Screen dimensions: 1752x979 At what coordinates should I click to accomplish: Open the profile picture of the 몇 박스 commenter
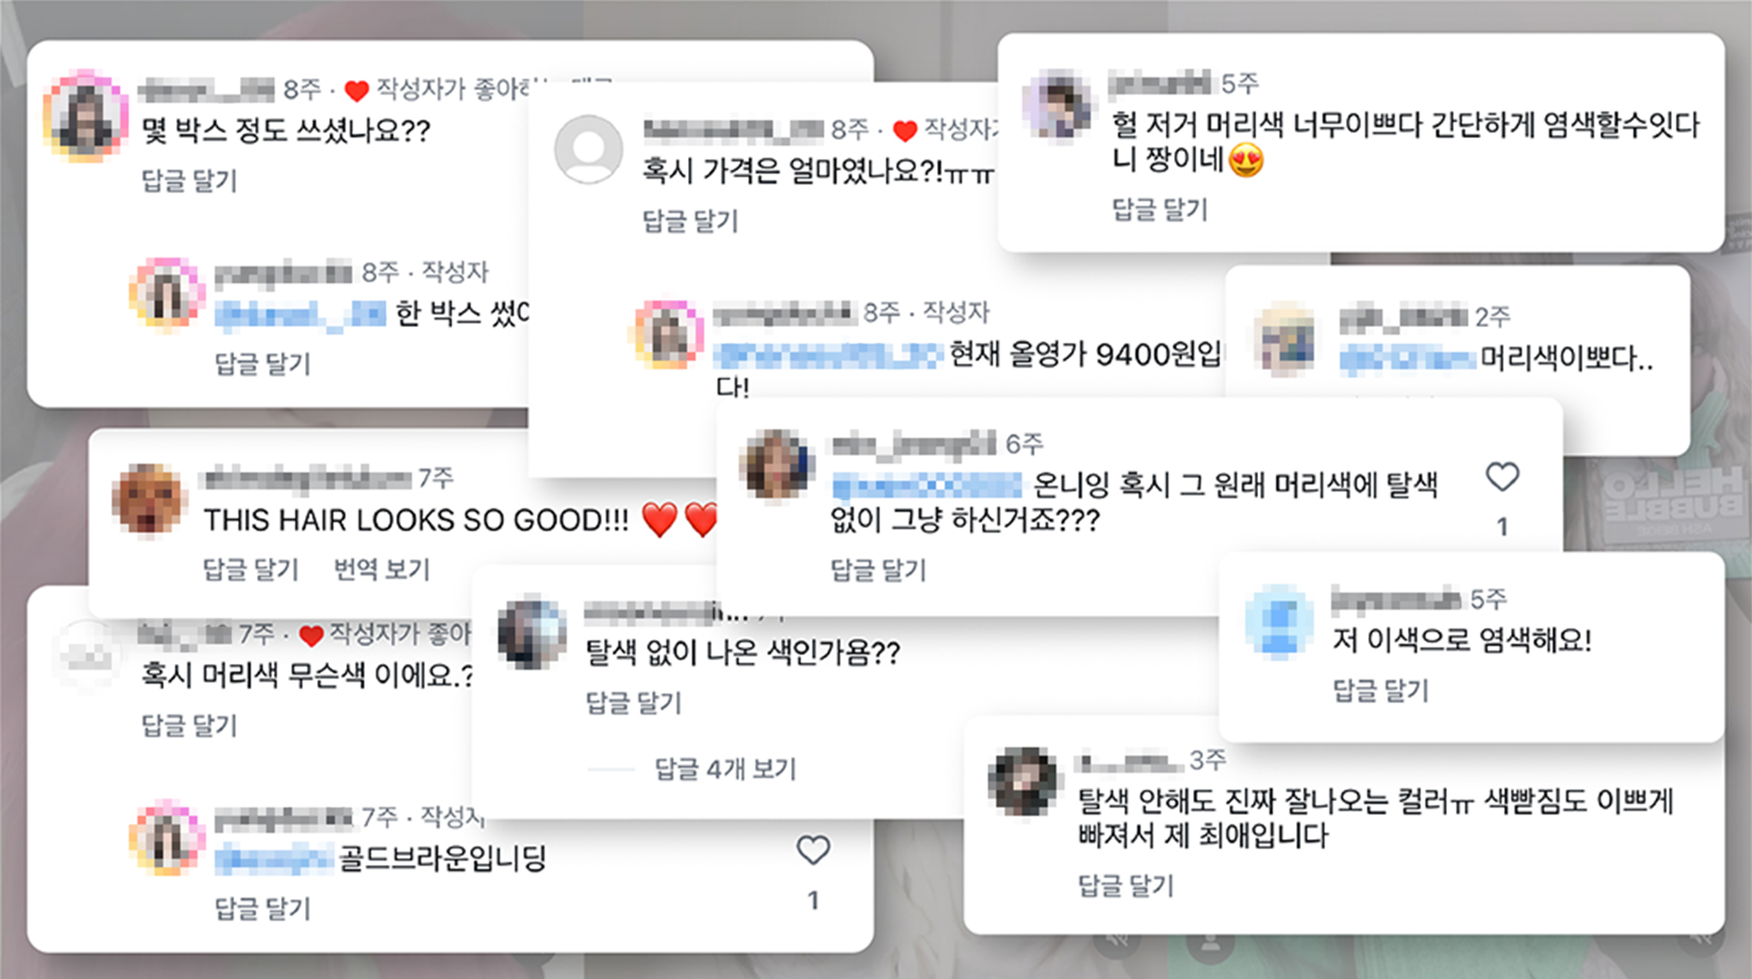(86, 116)
